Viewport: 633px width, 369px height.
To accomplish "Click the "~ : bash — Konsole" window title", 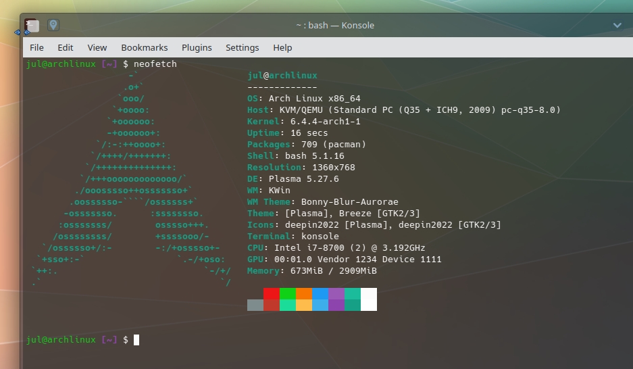I will click(x=334, y=25).
